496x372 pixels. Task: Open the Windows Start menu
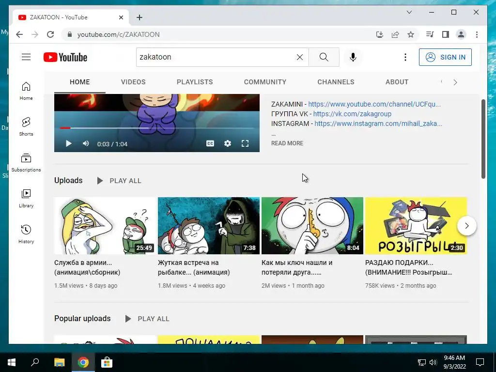coord(12,362)
